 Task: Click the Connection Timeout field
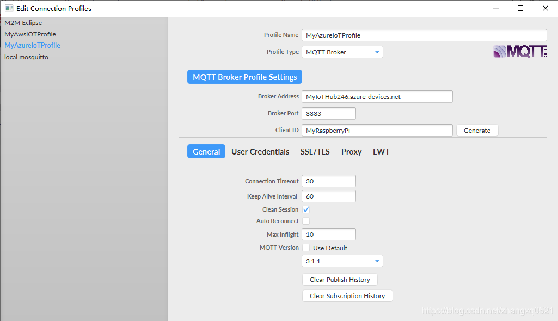coord(329,181)
